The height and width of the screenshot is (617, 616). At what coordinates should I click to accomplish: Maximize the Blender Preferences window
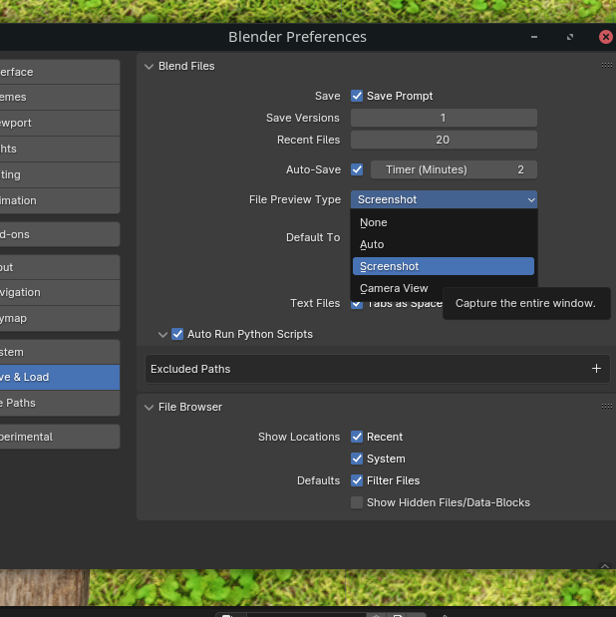tap(570, 37)
